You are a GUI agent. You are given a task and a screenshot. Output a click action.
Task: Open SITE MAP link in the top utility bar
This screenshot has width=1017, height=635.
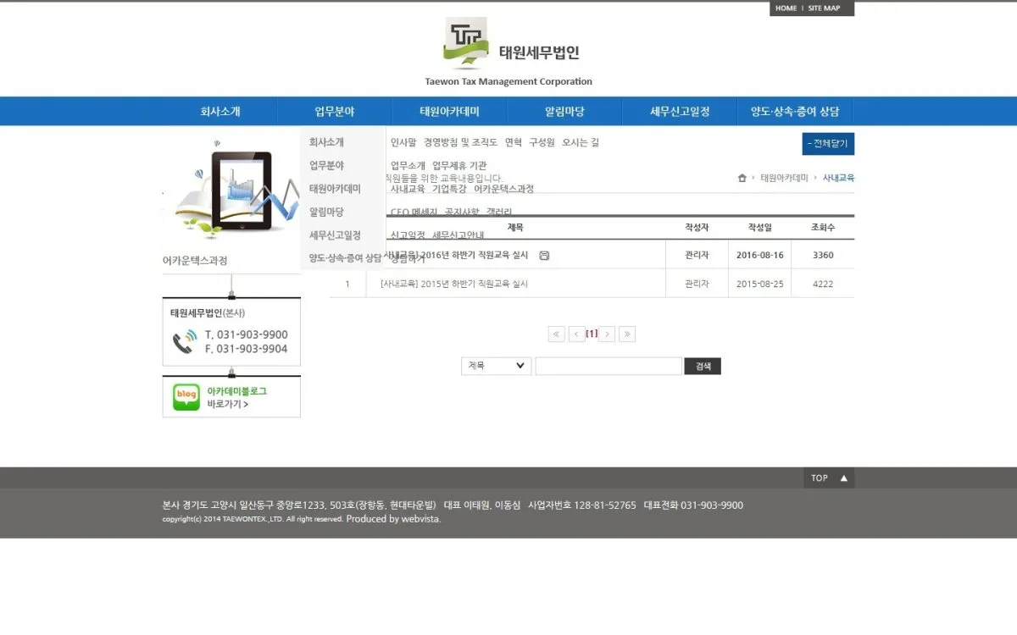[x=824, y=8]
